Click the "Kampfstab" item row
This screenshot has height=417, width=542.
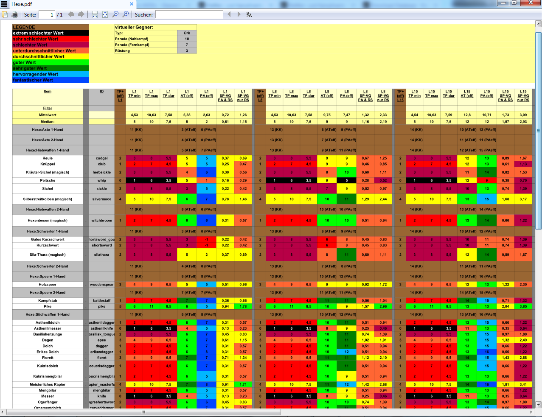point(48,301)
